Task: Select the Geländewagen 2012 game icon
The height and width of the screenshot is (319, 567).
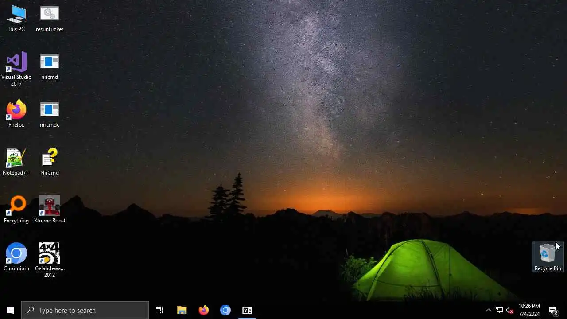Action: [x=50, y=261]
